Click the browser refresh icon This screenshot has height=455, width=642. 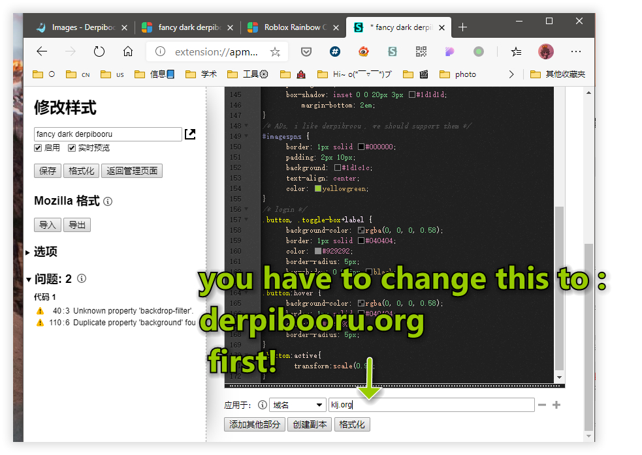99,51
